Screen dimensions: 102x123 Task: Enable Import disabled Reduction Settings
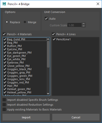point(4,105)
